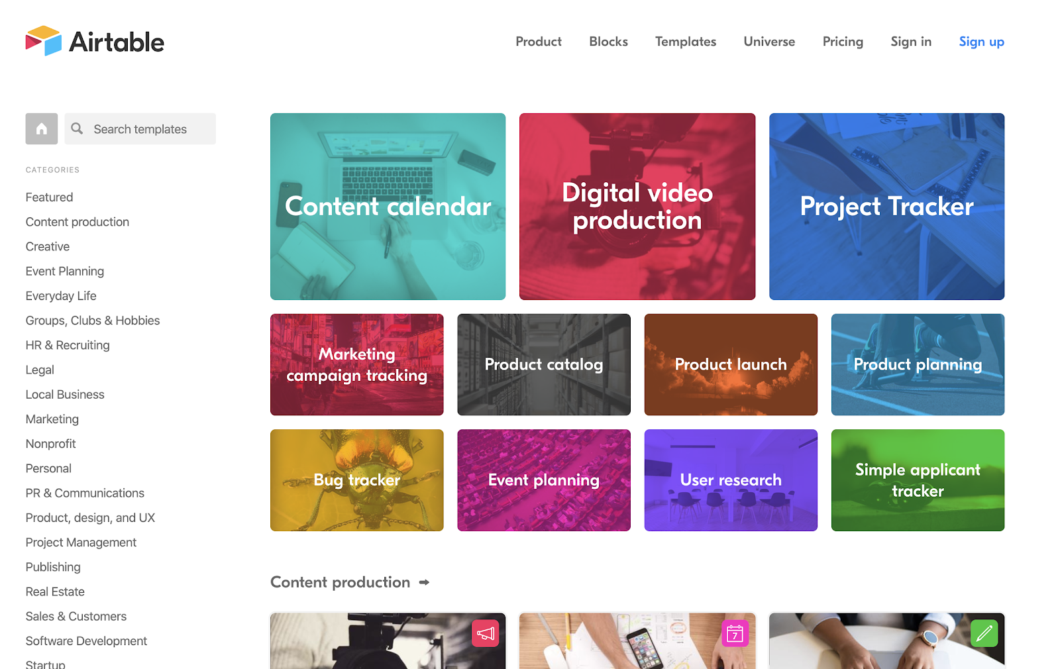The image size is (1060, 669).
Task: Click the green pencil icon badge
Action: [984, 633]
